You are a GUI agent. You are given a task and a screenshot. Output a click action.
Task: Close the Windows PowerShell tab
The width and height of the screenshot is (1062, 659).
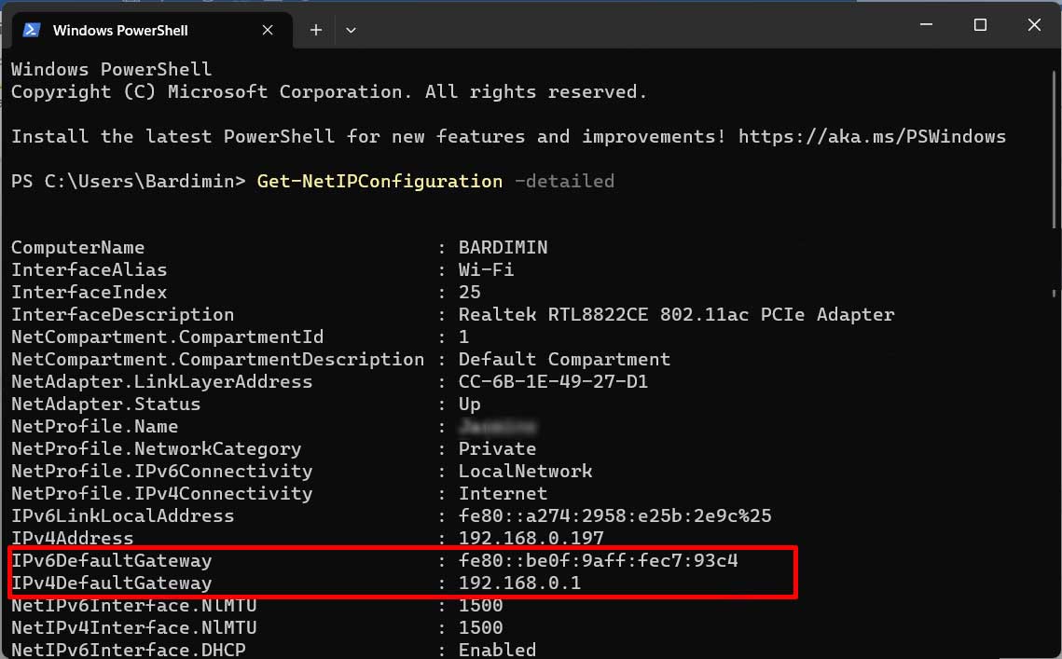(268, 30)
